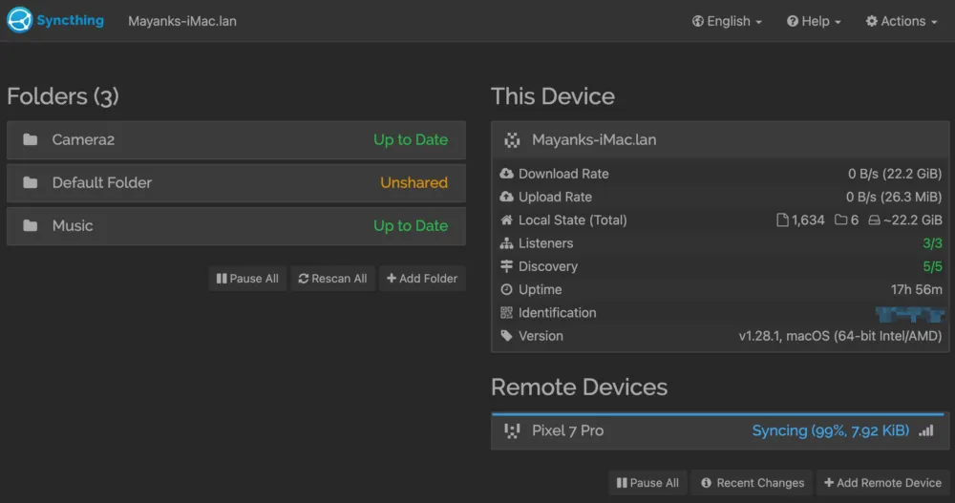Click the question mark icon beside Help
Viewport: 955px width, 503px height.
[792, 21]
